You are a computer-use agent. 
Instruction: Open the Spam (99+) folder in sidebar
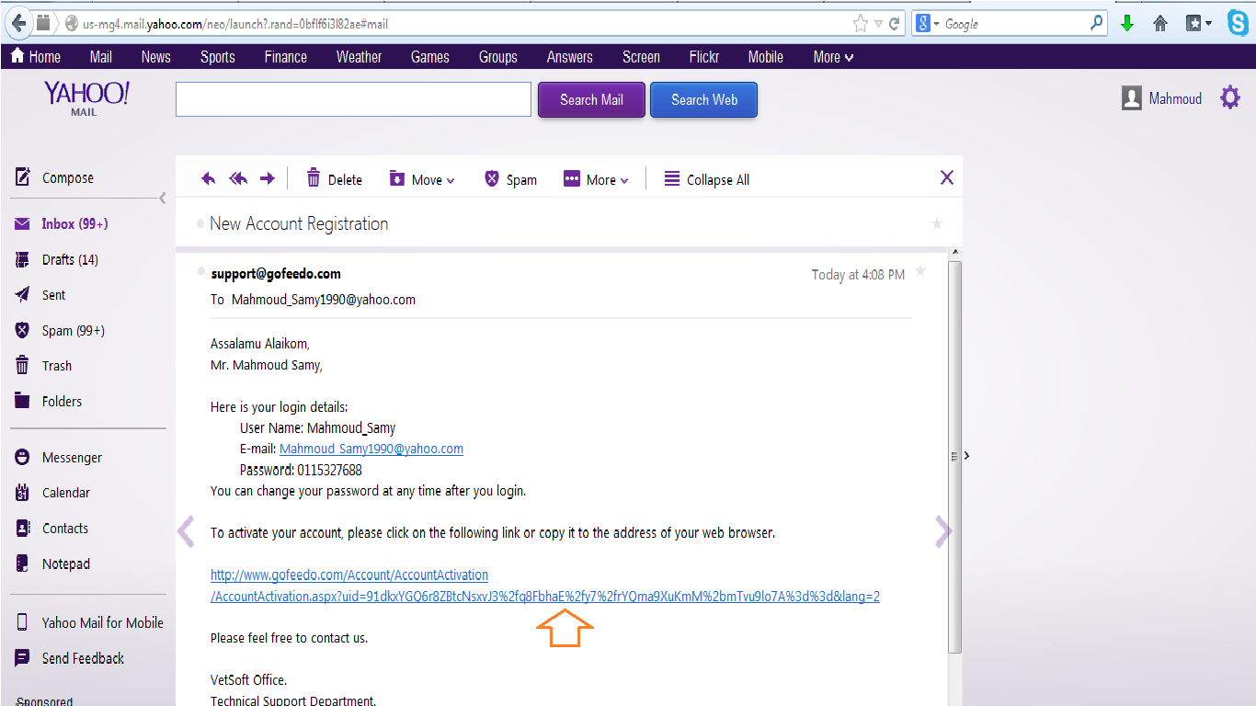[x=60, y=330]
